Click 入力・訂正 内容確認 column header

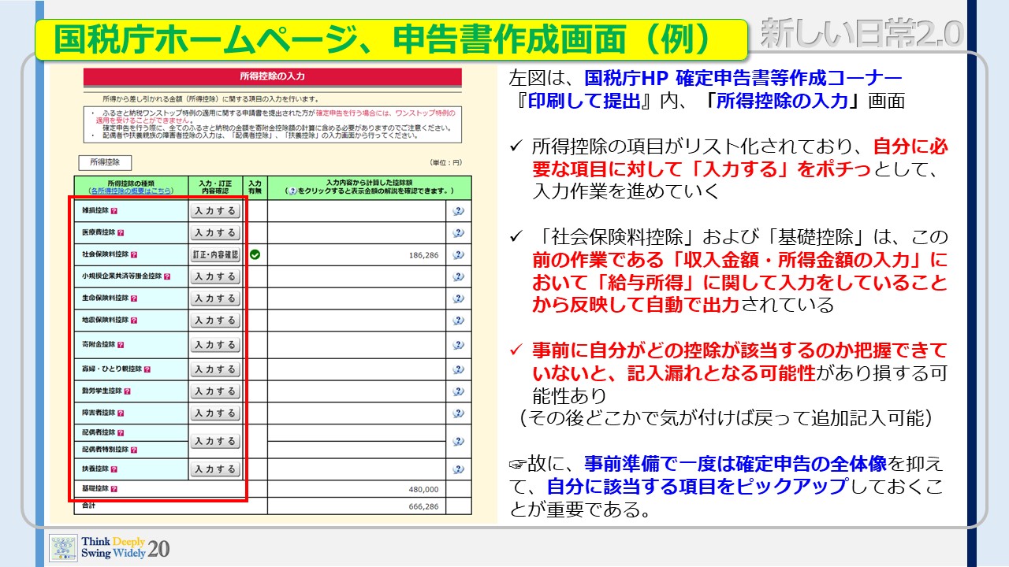(215, 187)
